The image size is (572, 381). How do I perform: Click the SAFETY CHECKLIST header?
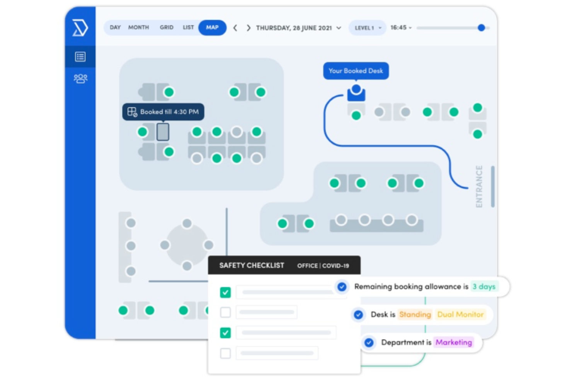[x=252, y=266]
